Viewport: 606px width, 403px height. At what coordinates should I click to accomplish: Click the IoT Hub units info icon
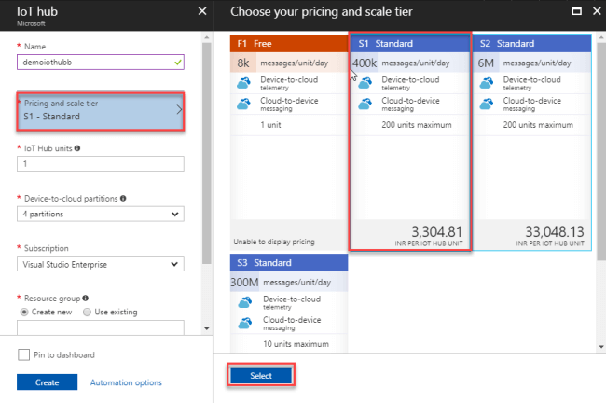click(x=76, y=148)
